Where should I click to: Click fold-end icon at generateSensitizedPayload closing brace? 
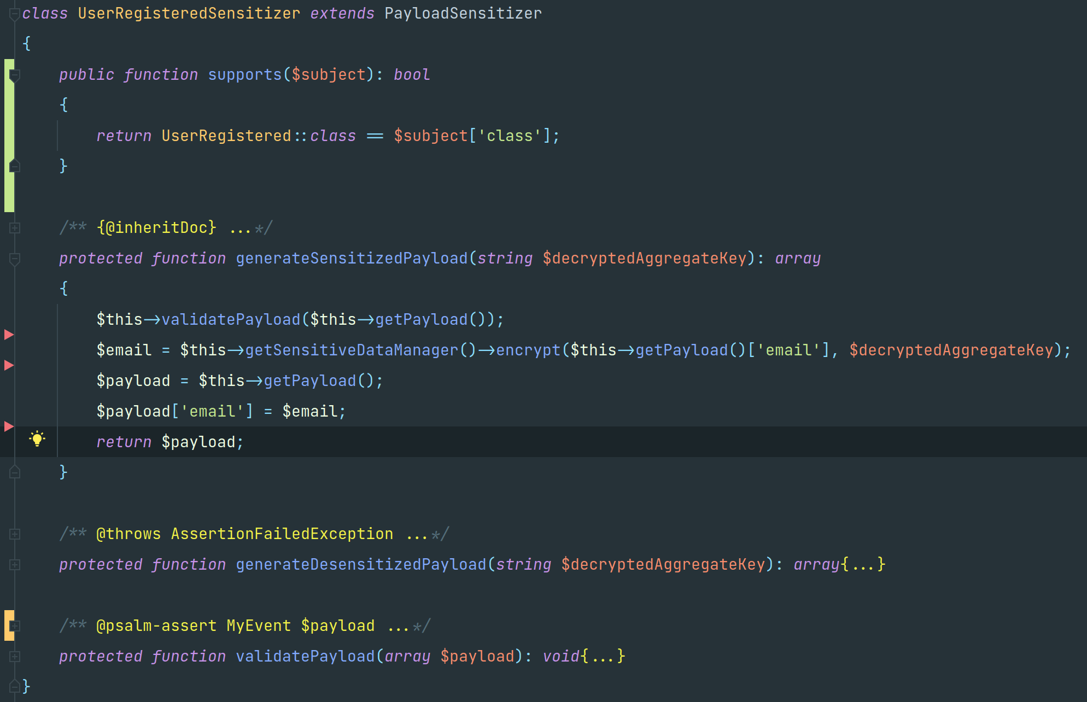click(x=15, y=472)
